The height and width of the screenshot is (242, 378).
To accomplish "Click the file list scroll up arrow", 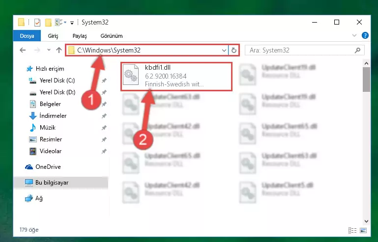I will (366, 64).
